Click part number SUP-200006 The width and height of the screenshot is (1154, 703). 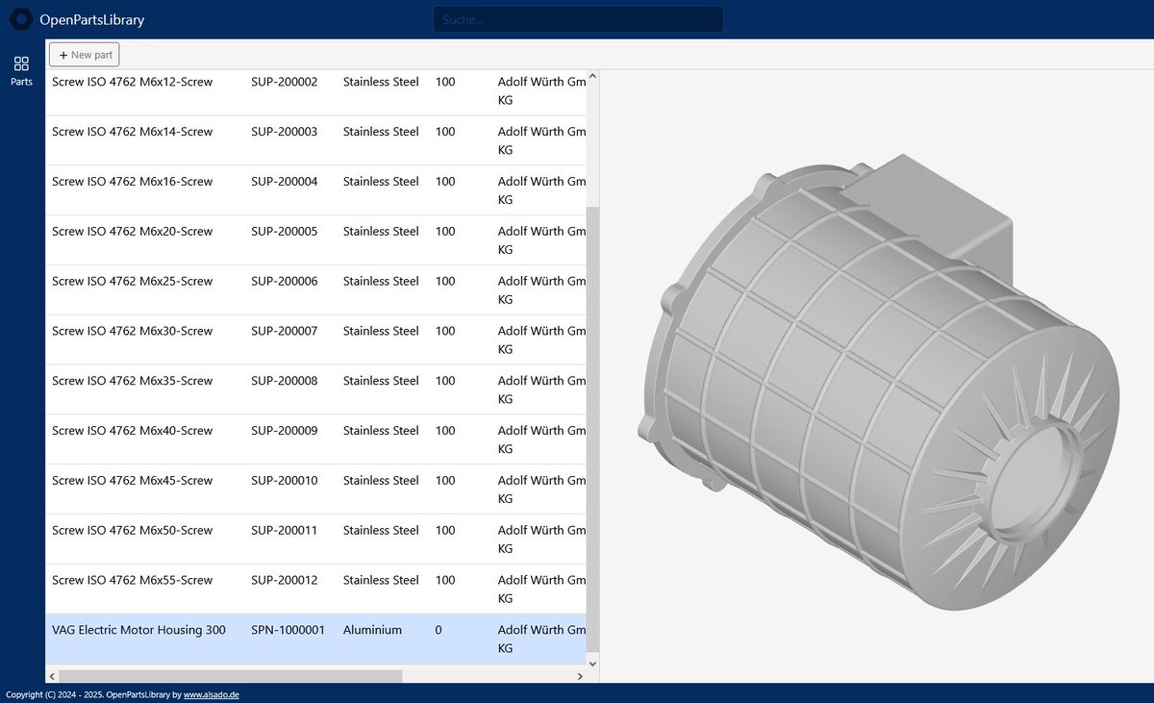click(x=284, y=282)
